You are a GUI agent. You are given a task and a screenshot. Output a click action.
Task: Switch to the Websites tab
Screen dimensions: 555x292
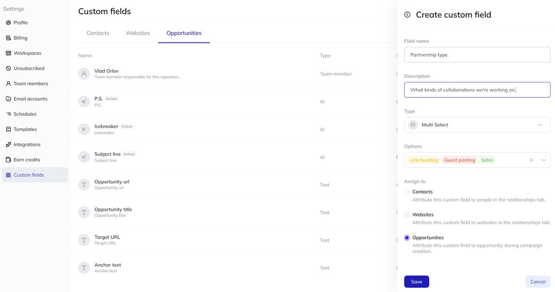coord(138,33)
